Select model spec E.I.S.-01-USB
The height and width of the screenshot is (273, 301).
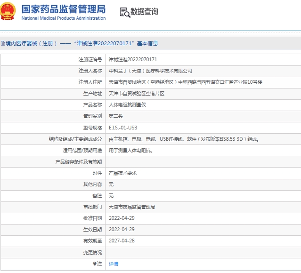[123, 128]
